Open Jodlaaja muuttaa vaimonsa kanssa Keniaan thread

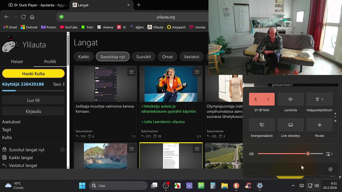pyautogui.click(x=105, y=109)
